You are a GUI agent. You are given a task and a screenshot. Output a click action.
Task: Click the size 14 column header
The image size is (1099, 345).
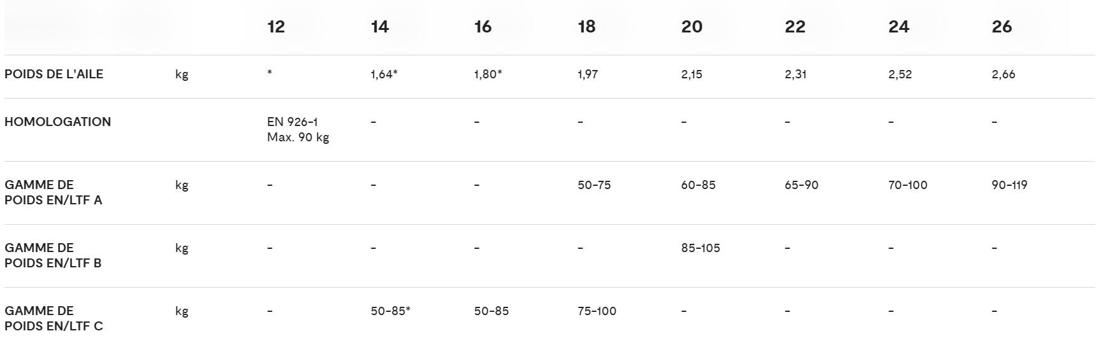379,27
